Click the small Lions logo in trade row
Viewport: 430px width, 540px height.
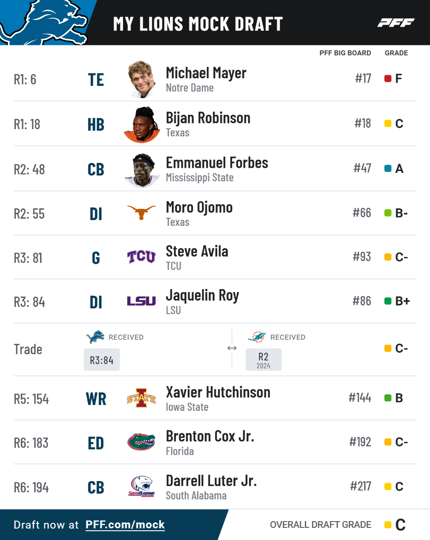(95, 337)
